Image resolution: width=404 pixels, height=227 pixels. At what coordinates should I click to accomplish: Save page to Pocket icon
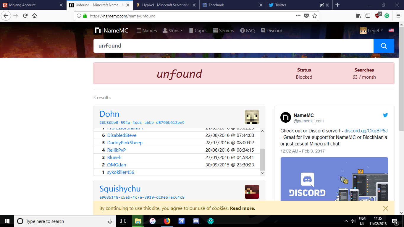306,16
